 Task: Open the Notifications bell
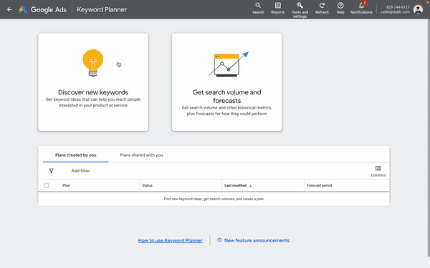pos(361,6)
